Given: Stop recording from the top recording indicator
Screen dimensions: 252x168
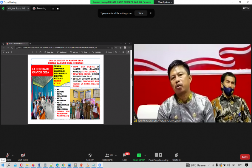Looking at the screenshot, I should 58,8.
